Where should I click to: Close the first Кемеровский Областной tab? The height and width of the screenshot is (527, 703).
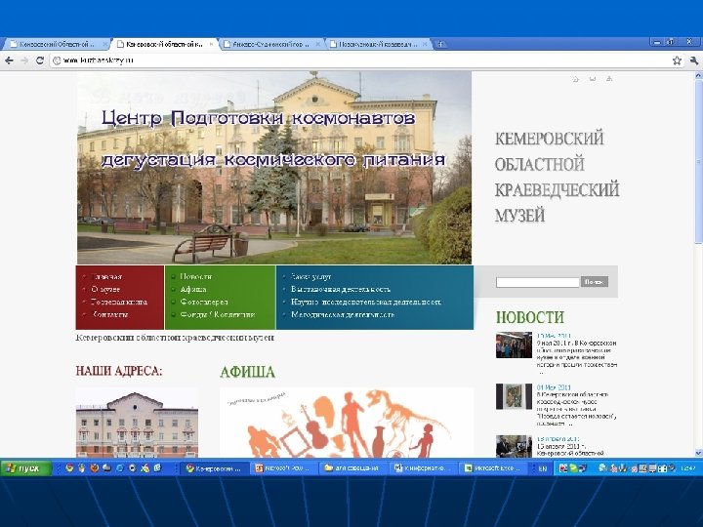point(104,44)
